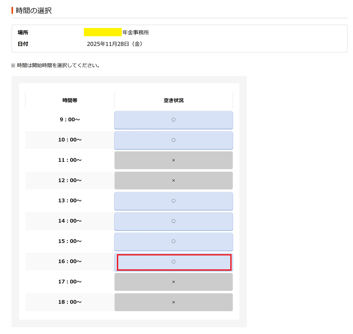Click the 場所 field label

click(23, 32)
